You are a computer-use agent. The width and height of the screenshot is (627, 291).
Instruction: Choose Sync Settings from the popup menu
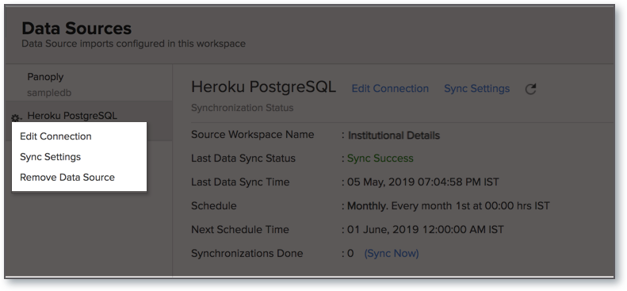(51, 157)
